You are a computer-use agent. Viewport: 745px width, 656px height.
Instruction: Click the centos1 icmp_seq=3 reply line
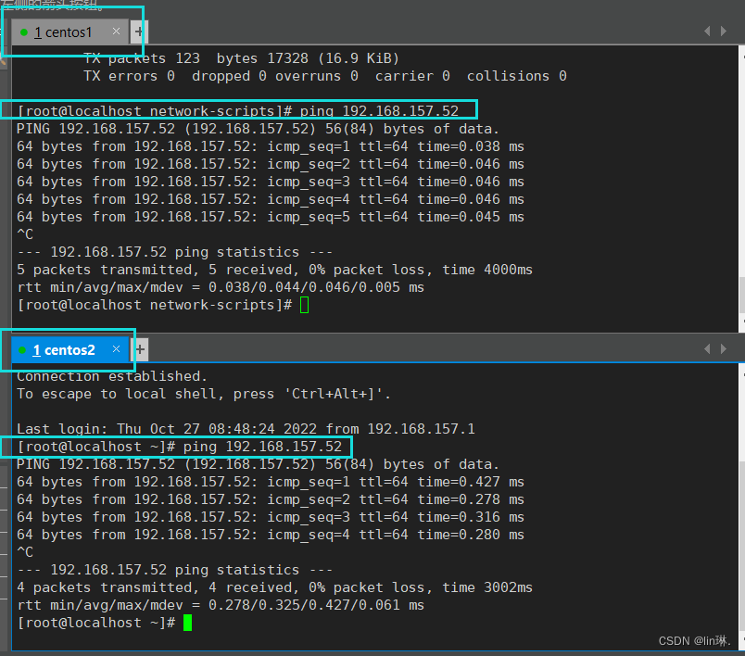point(271,182)
